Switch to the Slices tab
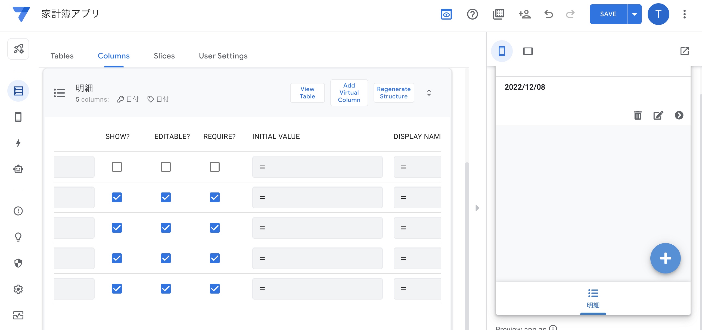The image size is (702, 330). click(164, 56)
